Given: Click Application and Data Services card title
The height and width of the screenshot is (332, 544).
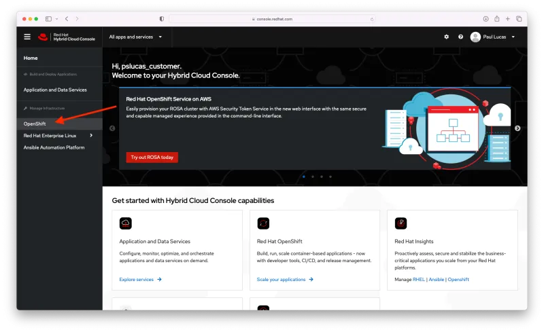Looking at the screenshot, I should pyautogui.click(x=155, y=241).
